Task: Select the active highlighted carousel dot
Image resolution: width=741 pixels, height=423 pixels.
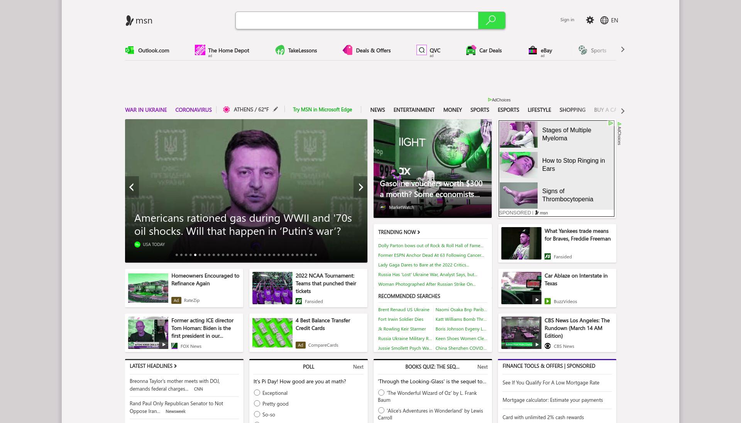Action: click(195, 255)
